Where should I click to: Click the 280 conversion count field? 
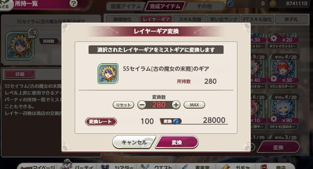(x=159, y=105)
